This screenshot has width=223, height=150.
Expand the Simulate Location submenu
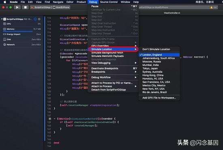[113, 49]
